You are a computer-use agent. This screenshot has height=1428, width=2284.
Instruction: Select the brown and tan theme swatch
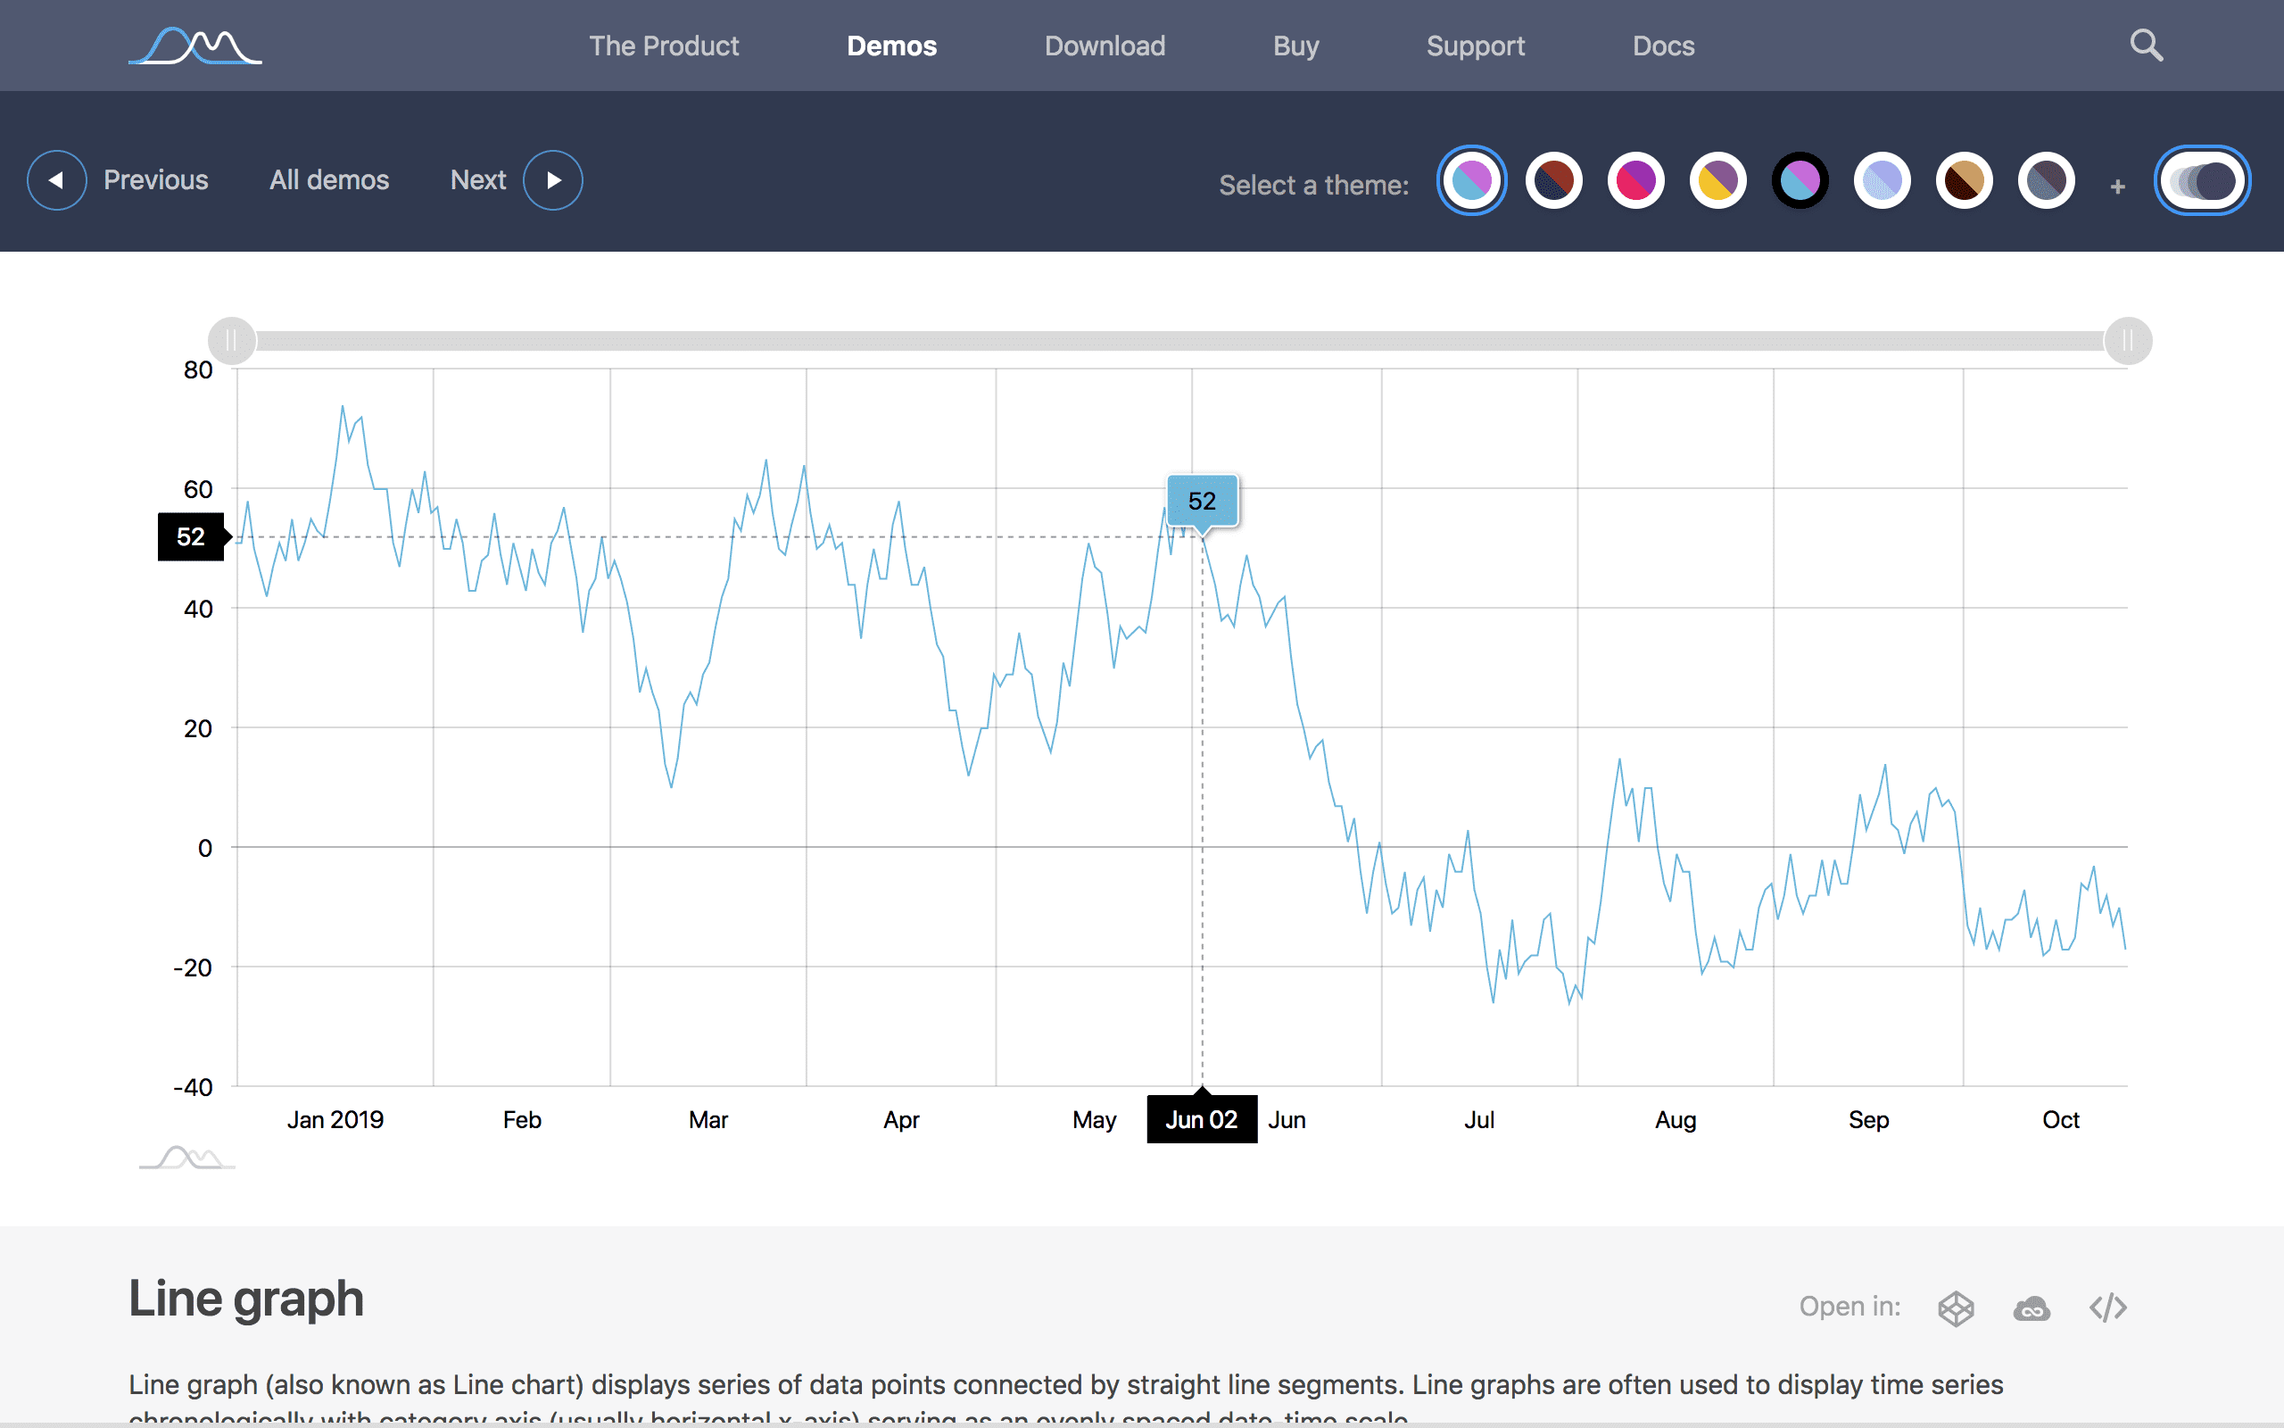point(1964,180)
